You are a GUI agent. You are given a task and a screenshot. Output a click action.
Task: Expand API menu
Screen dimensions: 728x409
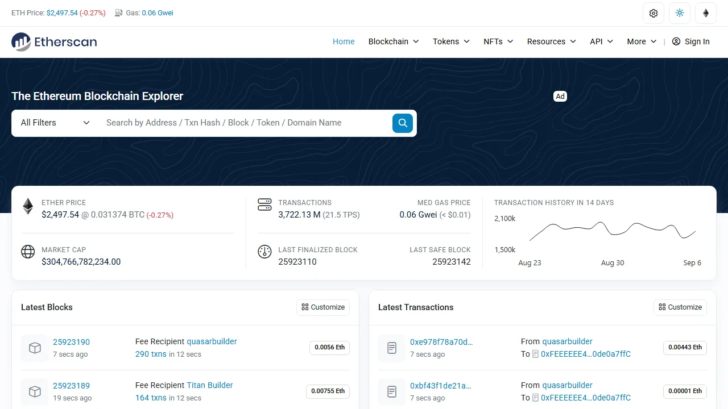[x=601, y=41]
